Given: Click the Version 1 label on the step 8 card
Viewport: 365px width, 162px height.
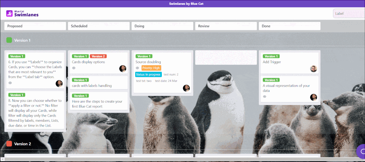Looking at the screenshot, I should 17,95.
